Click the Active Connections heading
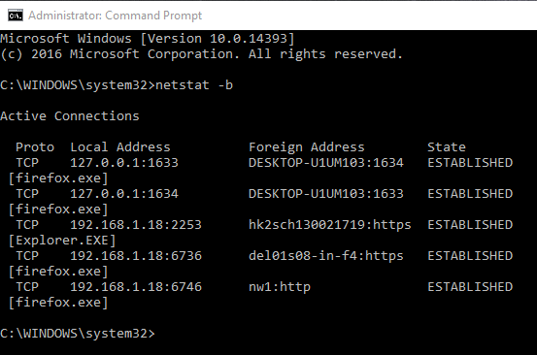The height and width of the screenshot is (355, 537). coord(70,116)
